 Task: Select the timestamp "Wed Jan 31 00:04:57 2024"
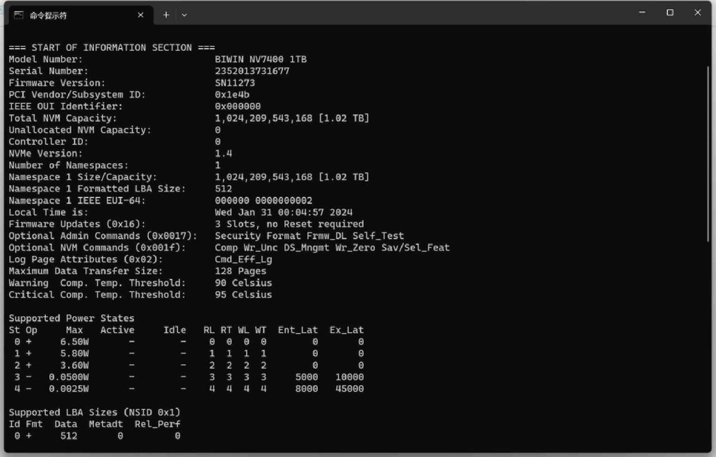click(x=284, y=212)
